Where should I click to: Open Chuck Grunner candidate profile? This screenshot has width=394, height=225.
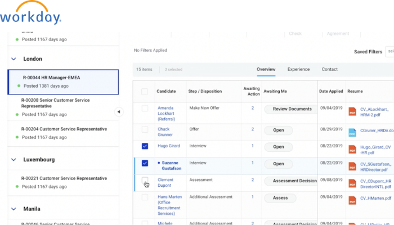(165, 132)
